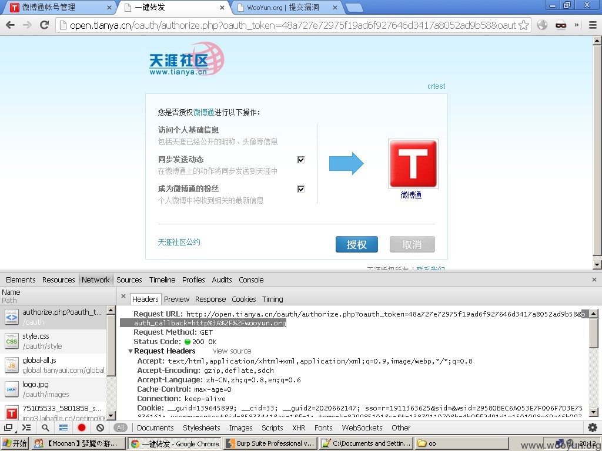
Task: Filter network requests by Images
Action: coord(240,428)
